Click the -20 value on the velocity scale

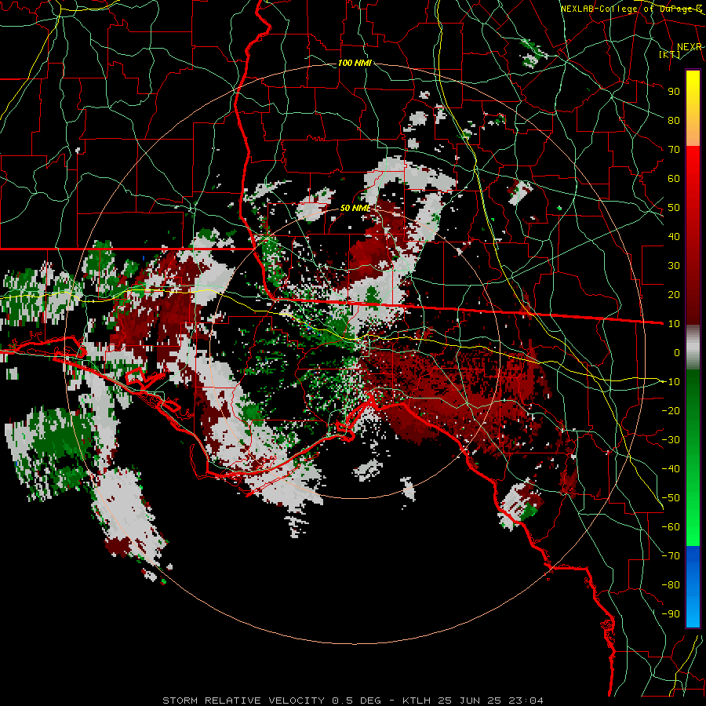coord(671,410)
